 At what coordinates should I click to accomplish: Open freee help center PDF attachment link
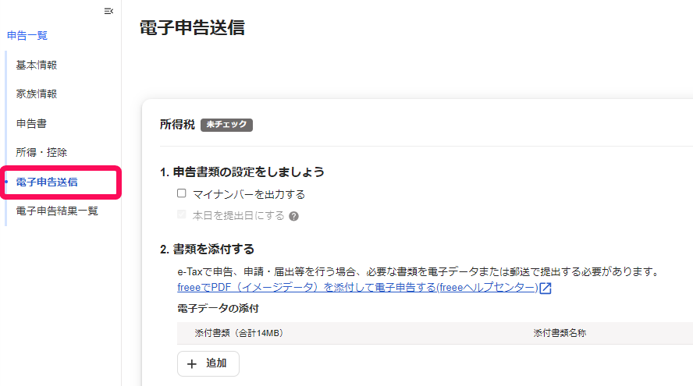(x=357, y=288)
